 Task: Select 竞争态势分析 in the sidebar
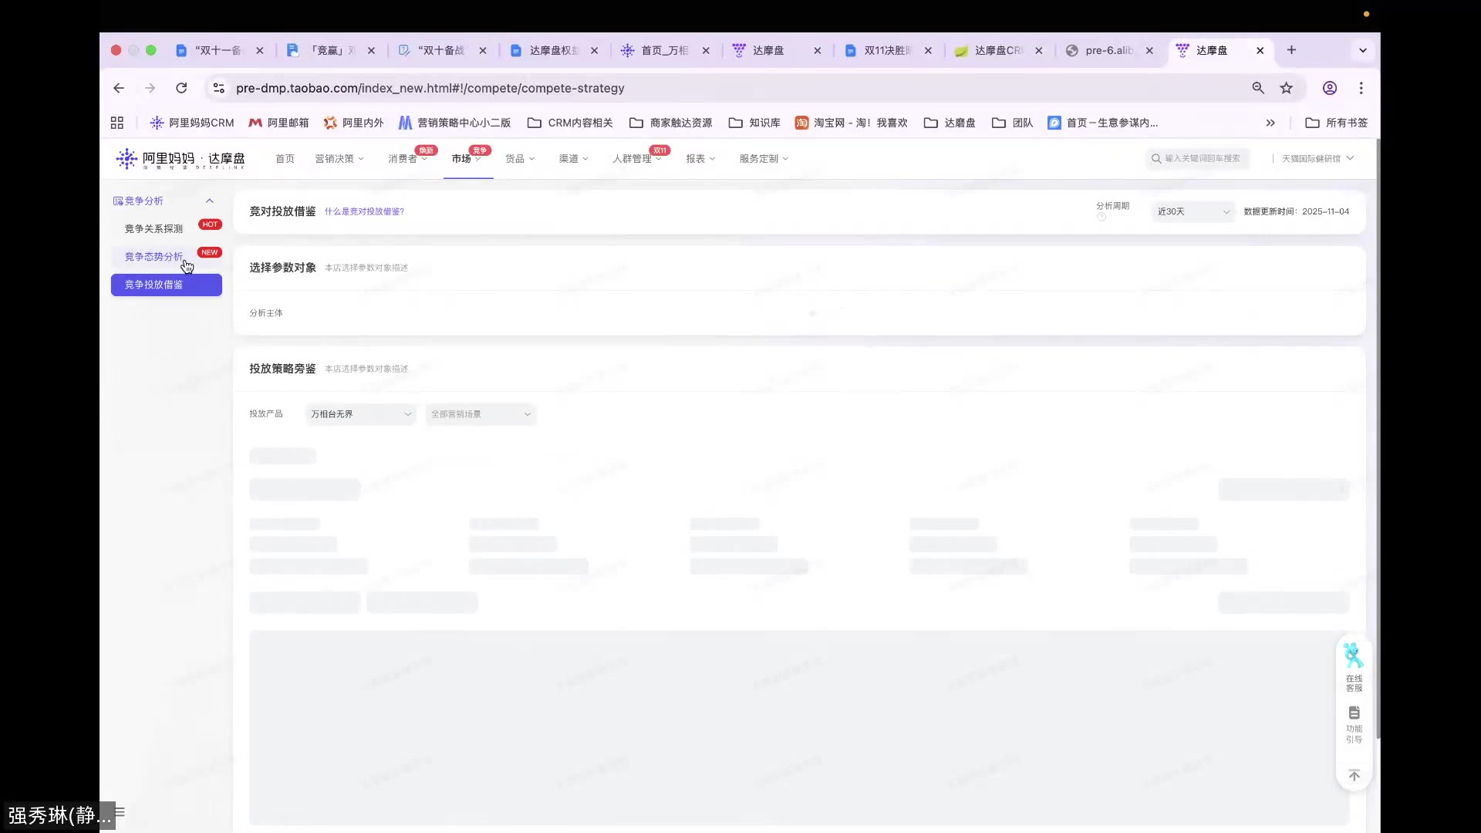(x=153, y=257)
